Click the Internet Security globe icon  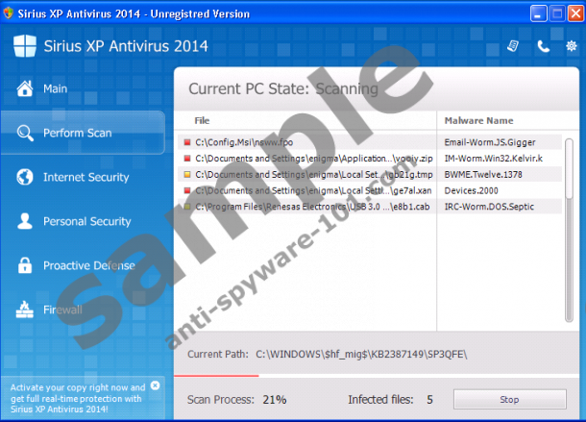click(x=24, y=177)
